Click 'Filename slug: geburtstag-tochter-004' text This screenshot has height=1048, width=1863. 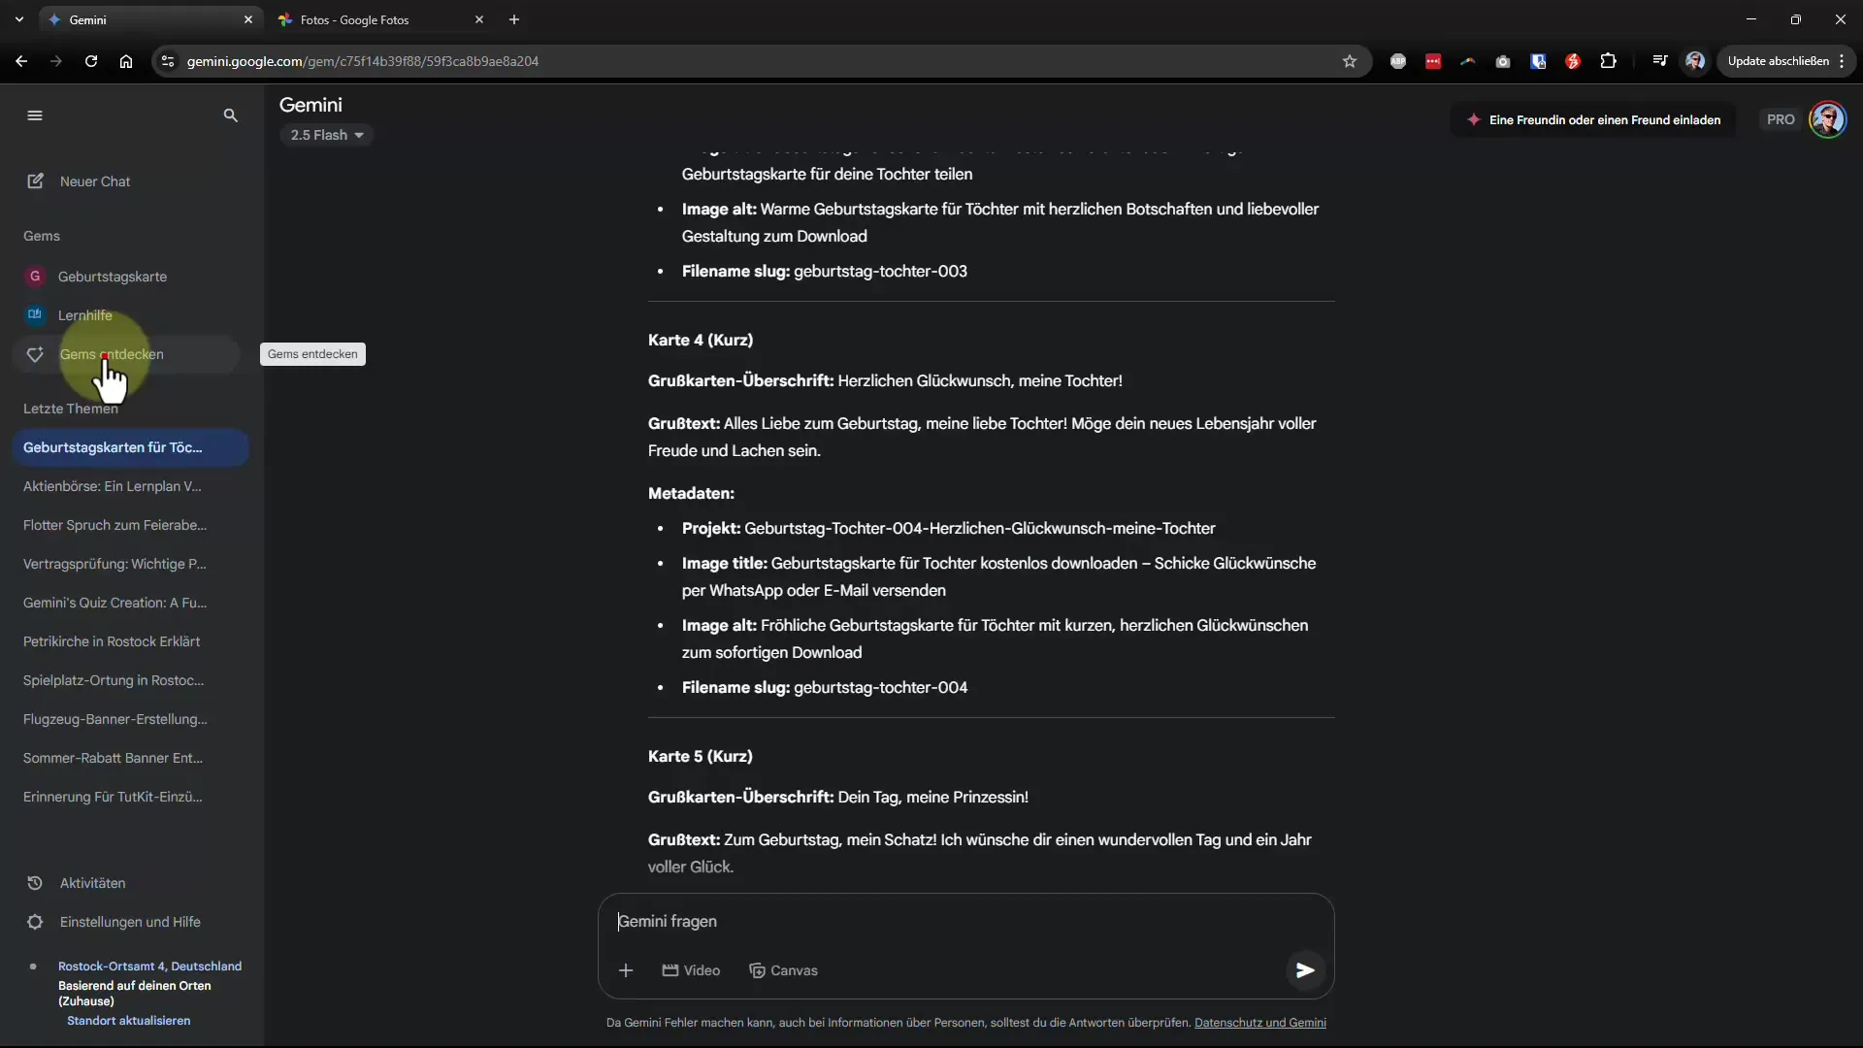coord(825,687)
